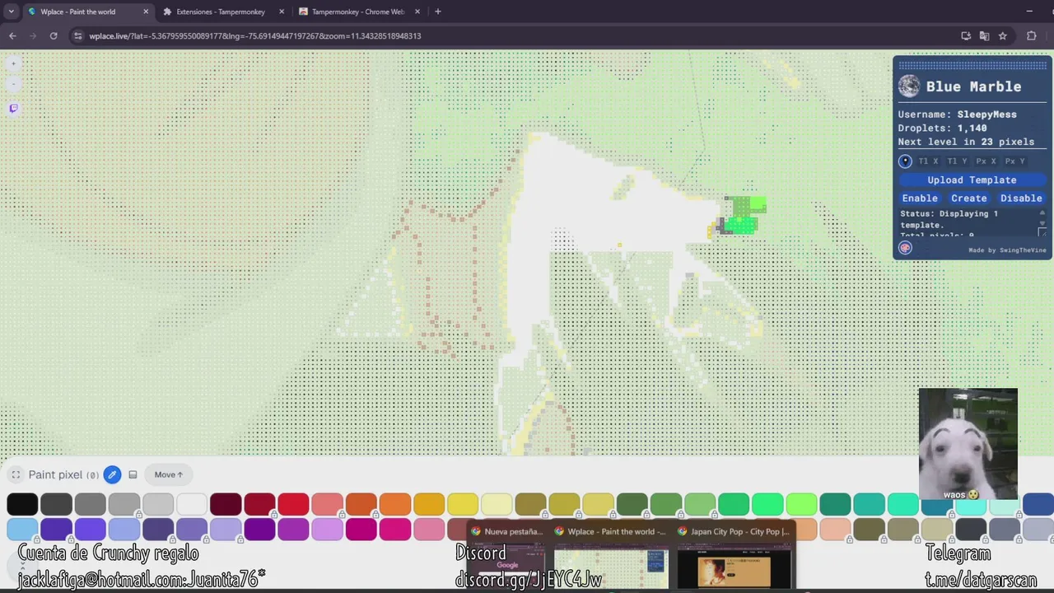Click the dog webcam overlay

pyautogui.click(x=968, y=444)
